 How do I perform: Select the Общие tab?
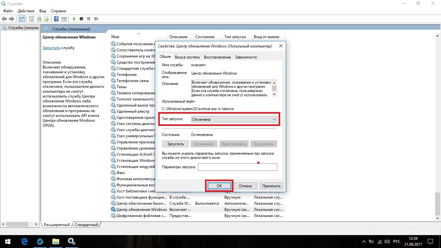pos(165,57)
